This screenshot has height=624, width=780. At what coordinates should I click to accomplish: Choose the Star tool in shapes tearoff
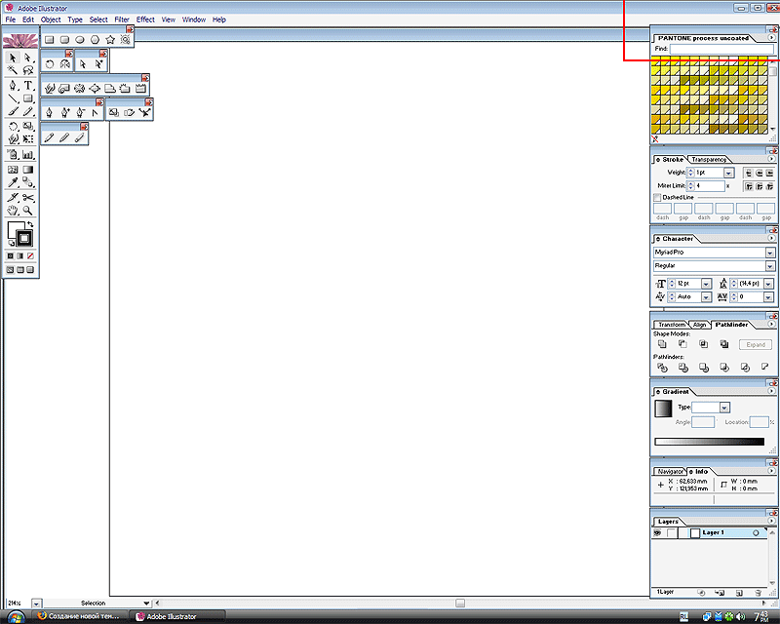click(110, 39)
